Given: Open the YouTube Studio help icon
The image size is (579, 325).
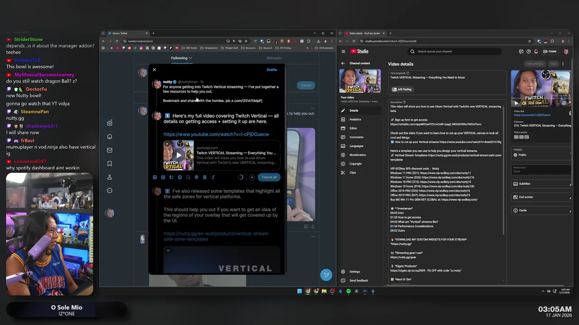Looking at the screenshot, I should (x=529, y=51).
